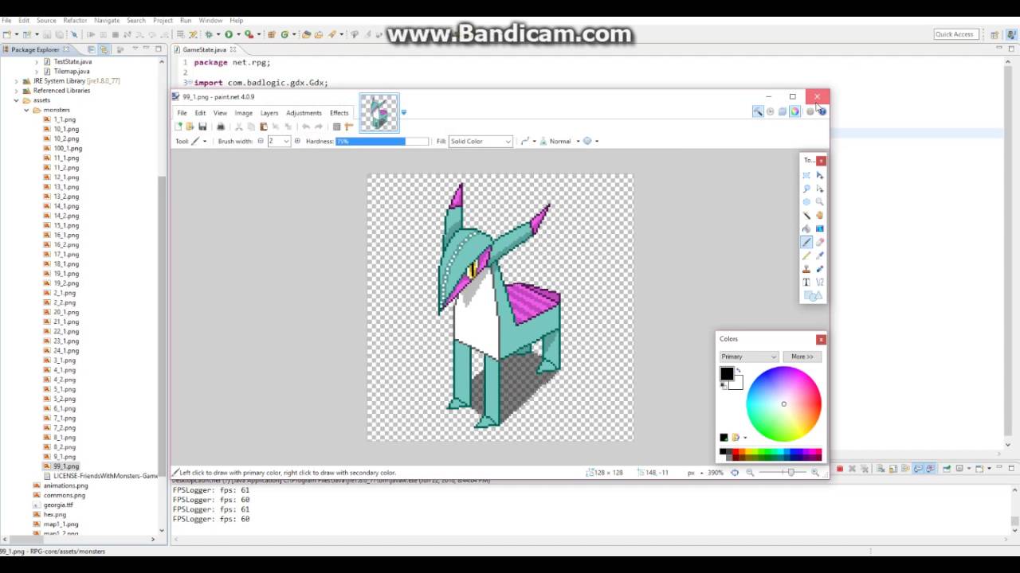
Task: Select the Clone Stamp tool
Action: (x=806, y=269)
